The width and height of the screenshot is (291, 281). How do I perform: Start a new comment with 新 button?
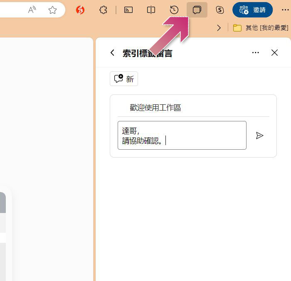coord(124,79)
